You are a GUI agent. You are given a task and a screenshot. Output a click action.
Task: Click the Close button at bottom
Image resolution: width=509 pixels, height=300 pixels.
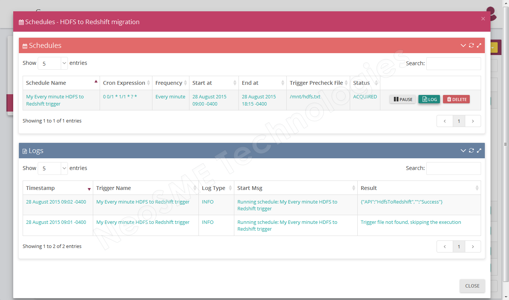(x=472, y=286)
